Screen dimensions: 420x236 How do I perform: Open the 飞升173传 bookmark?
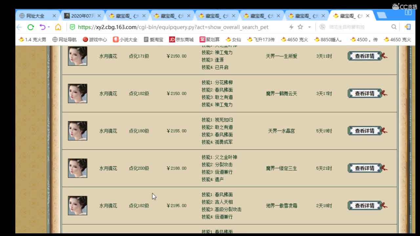tap(261, 40)
